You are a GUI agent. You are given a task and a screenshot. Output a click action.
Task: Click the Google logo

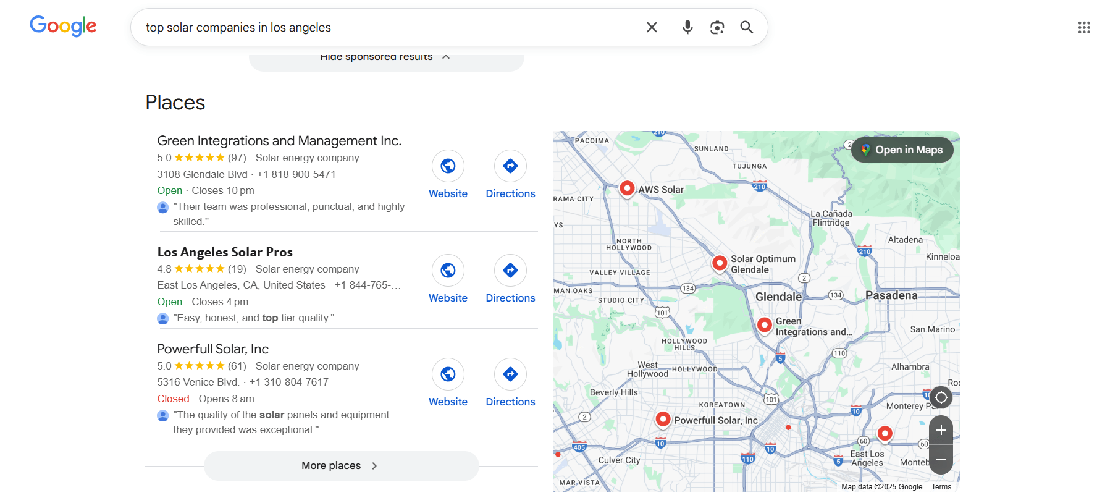[x=63, y=26]
